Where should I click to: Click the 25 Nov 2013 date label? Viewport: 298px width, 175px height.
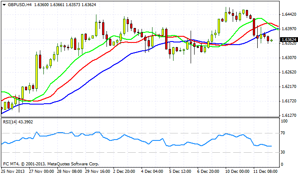point(13,171)
